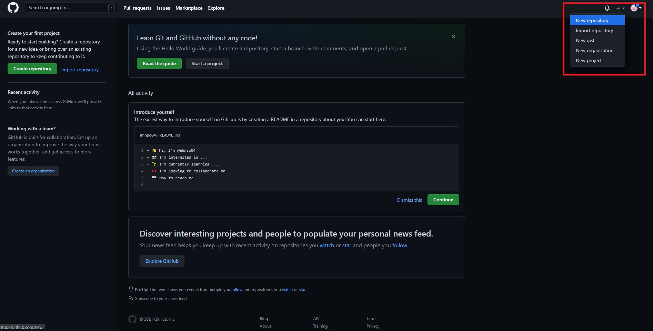Click the follow link in the ProTip
The height and width of the screenshot is (331, 653).
237,290
